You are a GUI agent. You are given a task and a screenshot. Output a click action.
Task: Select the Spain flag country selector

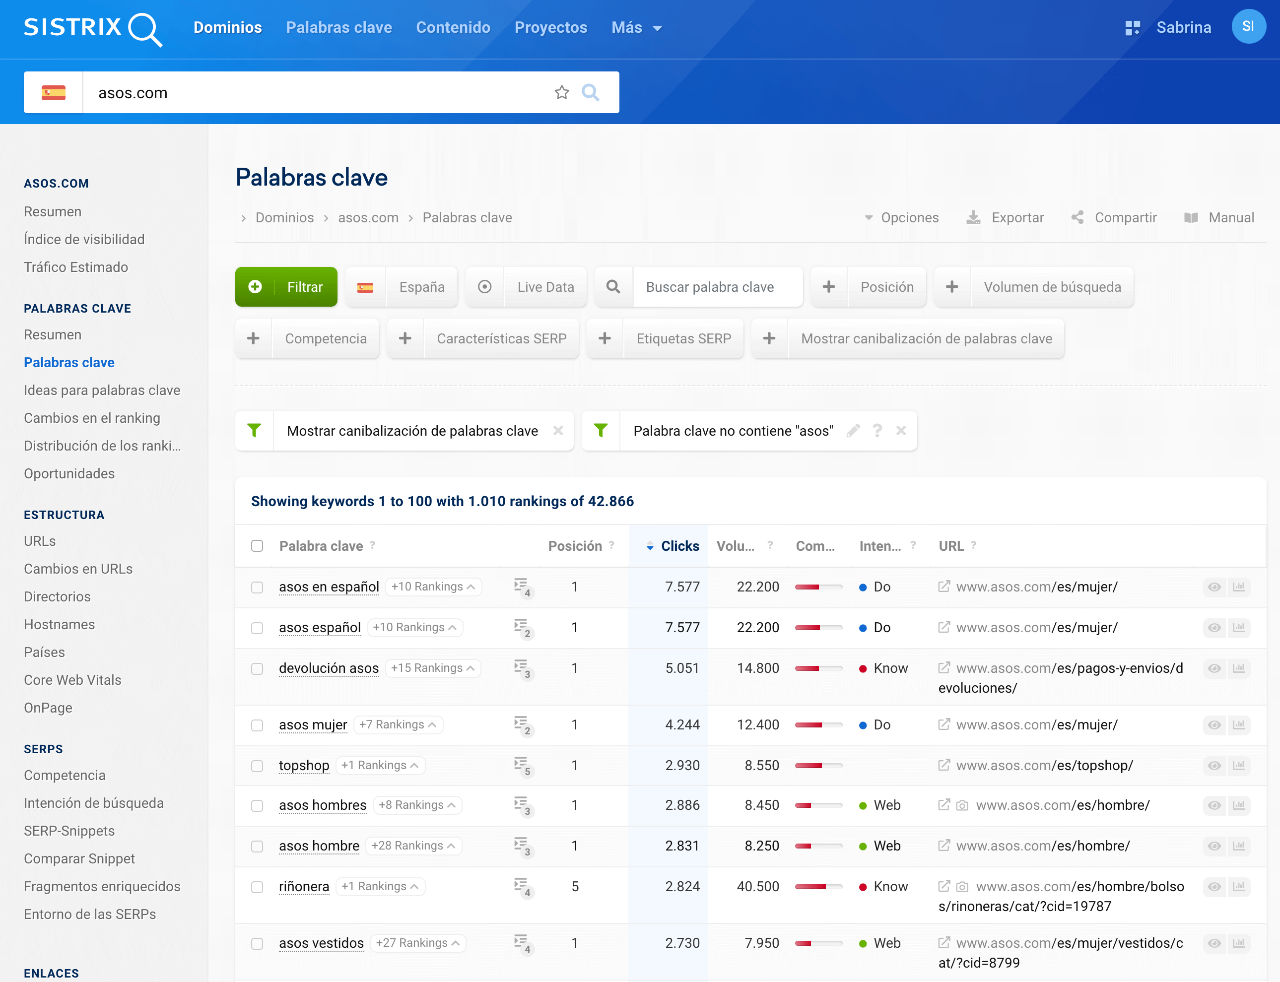click(53, 92)
